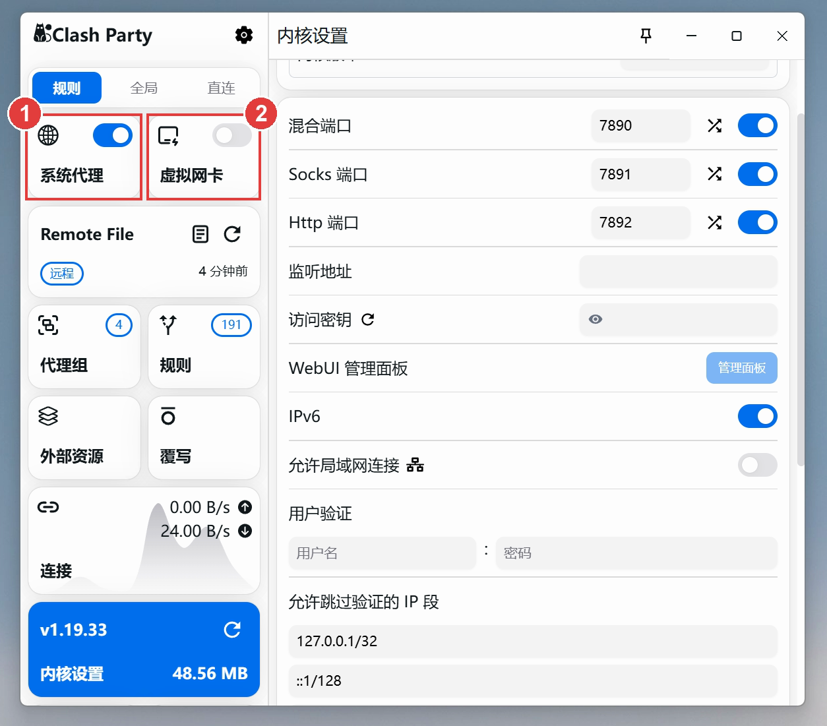This screenshot has width=827, height=726.
Task: Randomize the Socks 端口 port number
Action: (x=714, y=173)
